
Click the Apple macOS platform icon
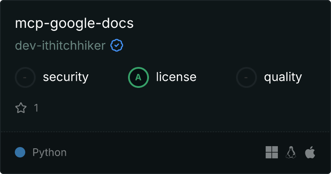(x=310, y=152)
